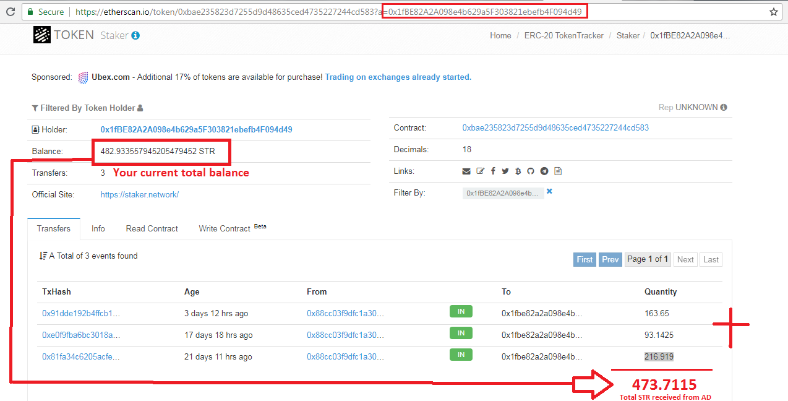Click the TxHash column header
Viewport: 788px width, 401px height.
tap(56, 291)
